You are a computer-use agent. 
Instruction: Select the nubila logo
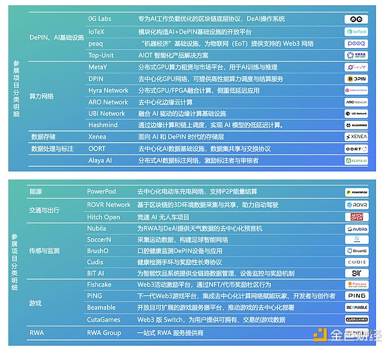[356, 229]
